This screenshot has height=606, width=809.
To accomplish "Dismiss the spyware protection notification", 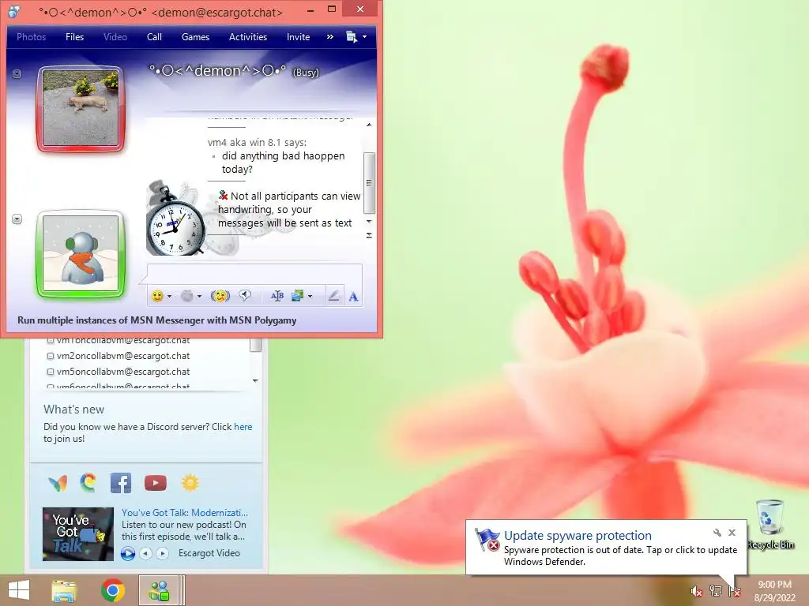I will pyautogui.click(x=732, y=533).
